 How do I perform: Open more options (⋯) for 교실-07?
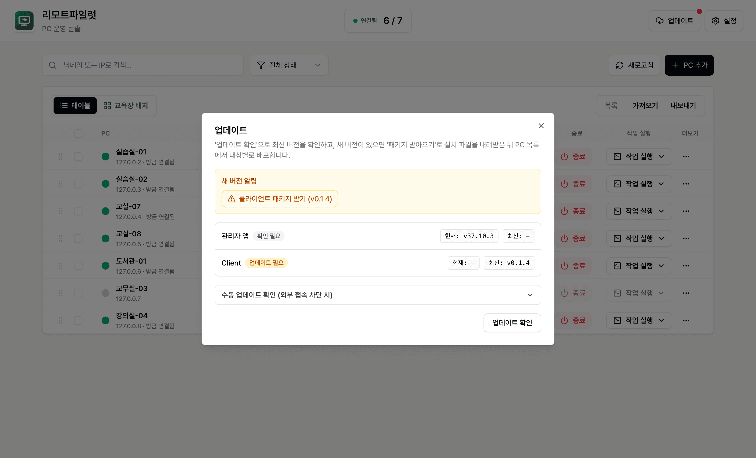click(x=686, y=211)
